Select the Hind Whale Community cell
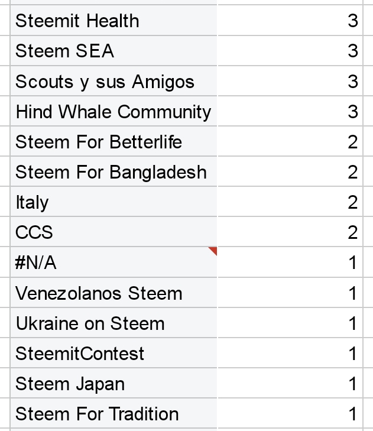 tap(113, 112)
